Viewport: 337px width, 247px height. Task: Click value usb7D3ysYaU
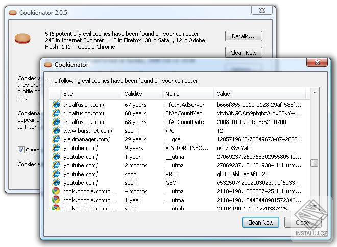coord(233,148)
